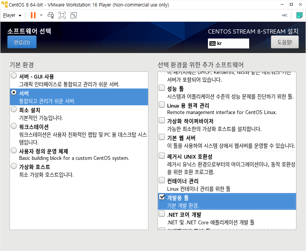Maximize the VMware Player window

pos(292,5)
